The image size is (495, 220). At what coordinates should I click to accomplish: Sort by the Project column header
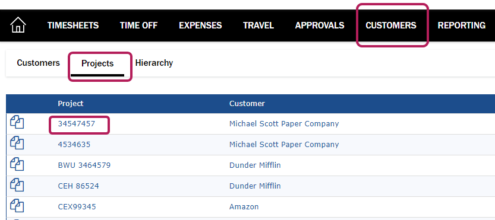(x=71, y=103)
